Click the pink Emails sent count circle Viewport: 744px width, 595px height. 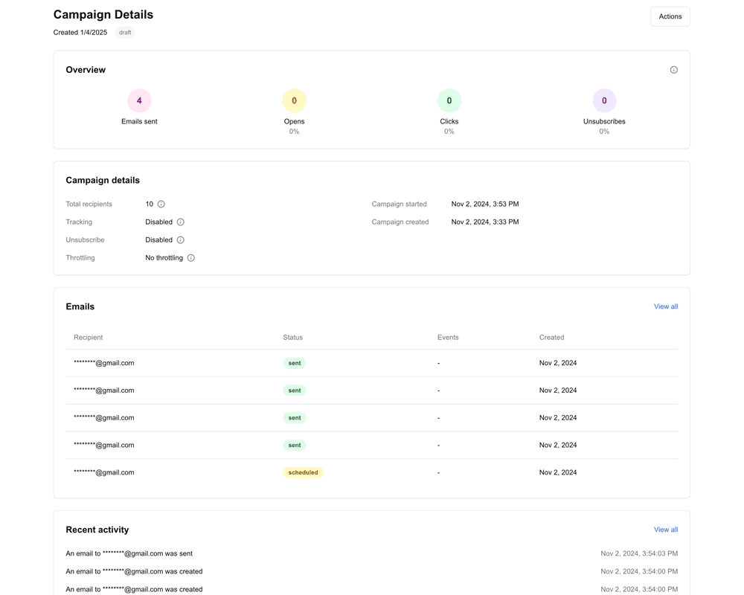tap(139, 100)
